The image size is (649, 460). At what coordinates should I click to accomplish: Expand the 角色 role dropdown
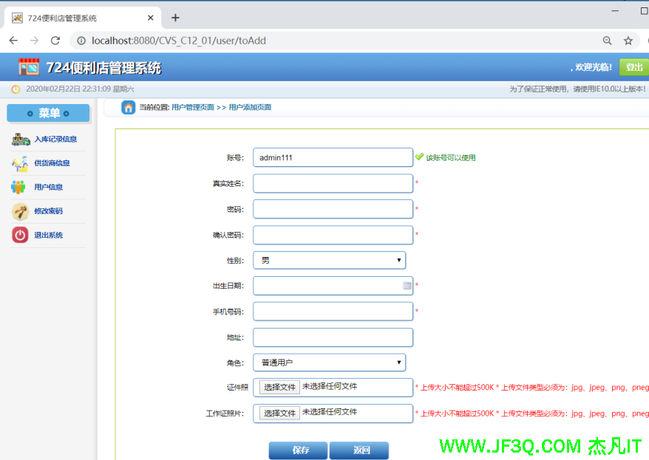click(x=329, y=363)
